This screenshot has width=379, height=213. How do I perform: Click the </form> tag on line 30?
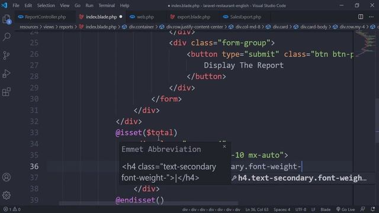pos(166,99)
